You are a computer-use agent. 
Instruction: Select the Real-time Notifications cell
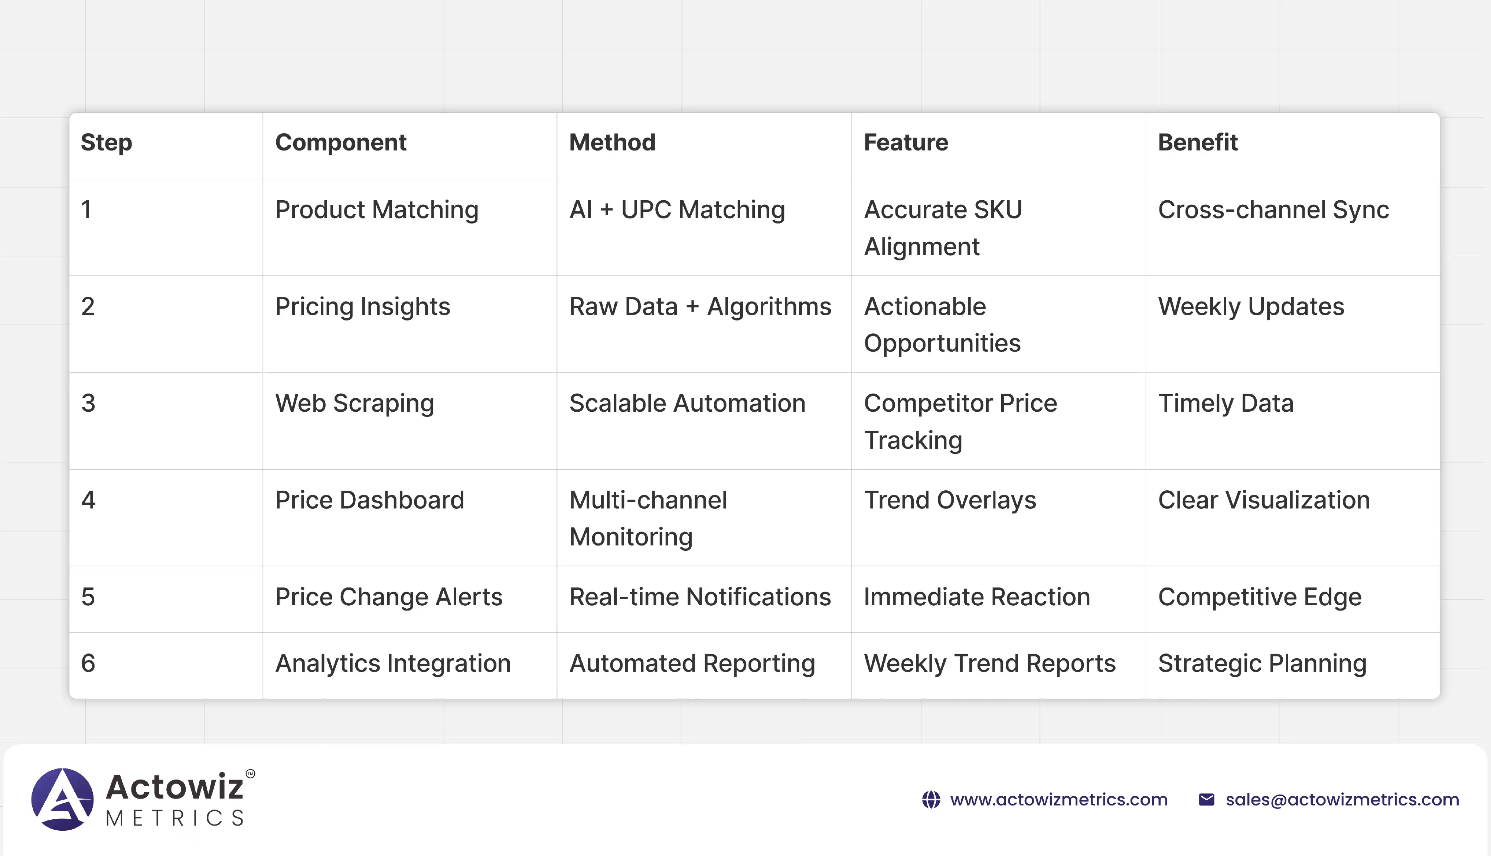pos(699,597)
